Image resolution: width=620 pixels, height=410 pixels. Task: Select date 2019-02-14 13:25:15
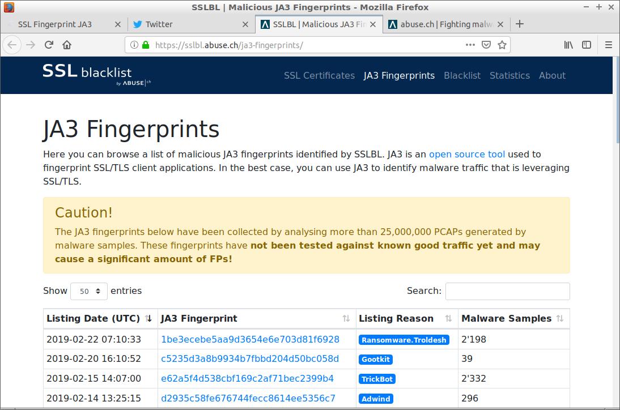tap(94, 398)
